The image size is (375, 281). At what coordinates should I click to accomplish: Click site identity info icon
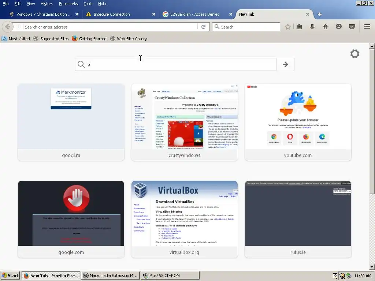(18, 27)
